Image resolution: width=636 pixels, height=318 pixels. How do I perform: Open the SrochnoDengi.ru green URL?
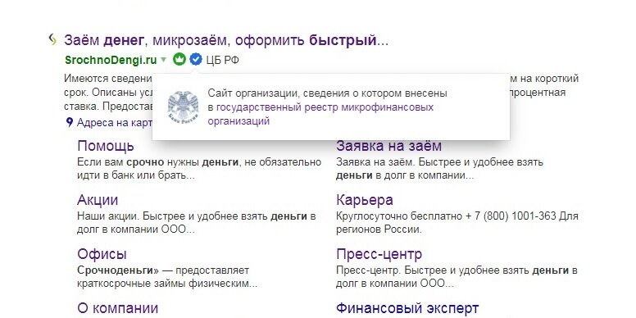[x=111, y=60]
